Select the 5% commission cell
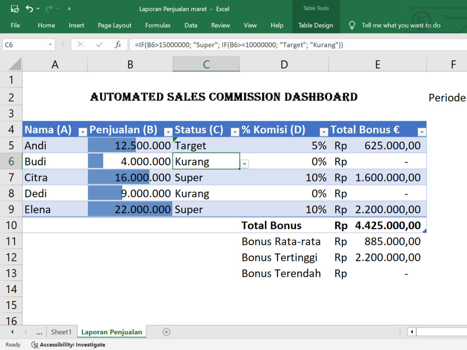 pyautogui.click(x=284, y=145)
